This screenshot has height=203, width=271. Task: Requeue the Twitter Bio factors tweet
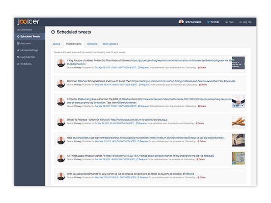[x=143, y=68]
